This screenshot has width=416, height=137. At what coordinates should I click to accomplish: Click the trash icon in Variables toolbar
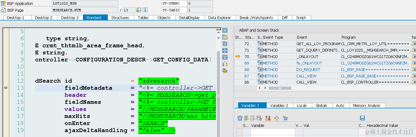click(240, 118)
